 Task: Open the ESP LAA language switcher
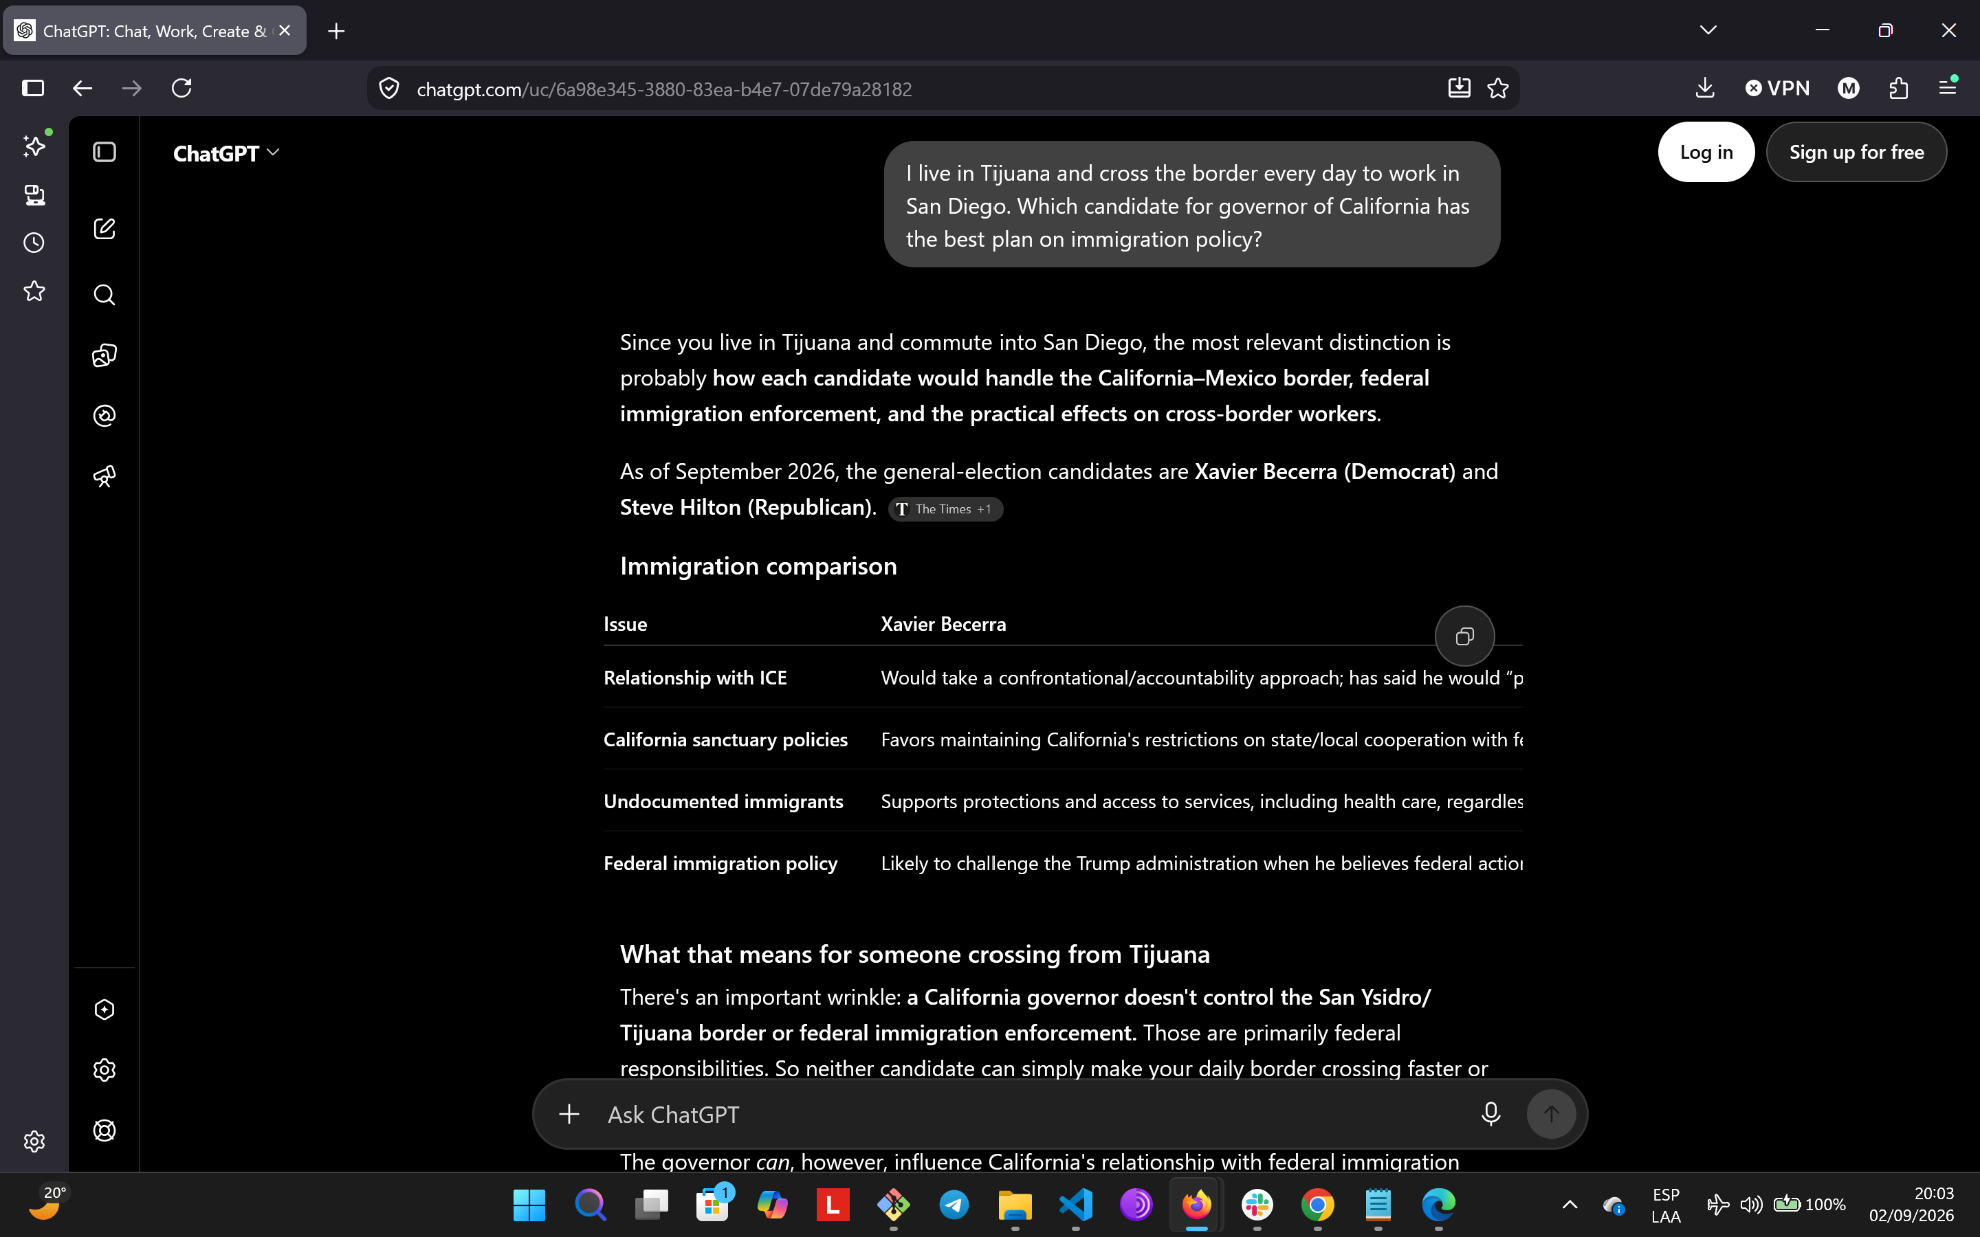1666,1205
